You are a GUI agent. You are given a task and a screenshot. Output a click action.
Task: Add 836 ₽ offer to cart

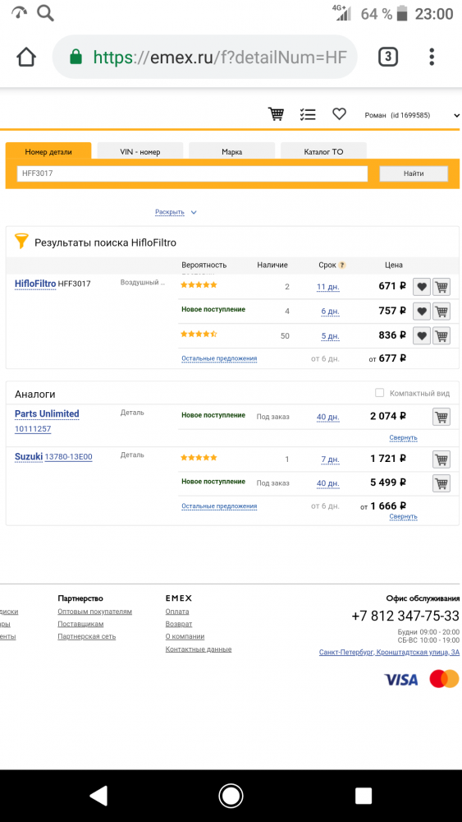pos(441,335)
